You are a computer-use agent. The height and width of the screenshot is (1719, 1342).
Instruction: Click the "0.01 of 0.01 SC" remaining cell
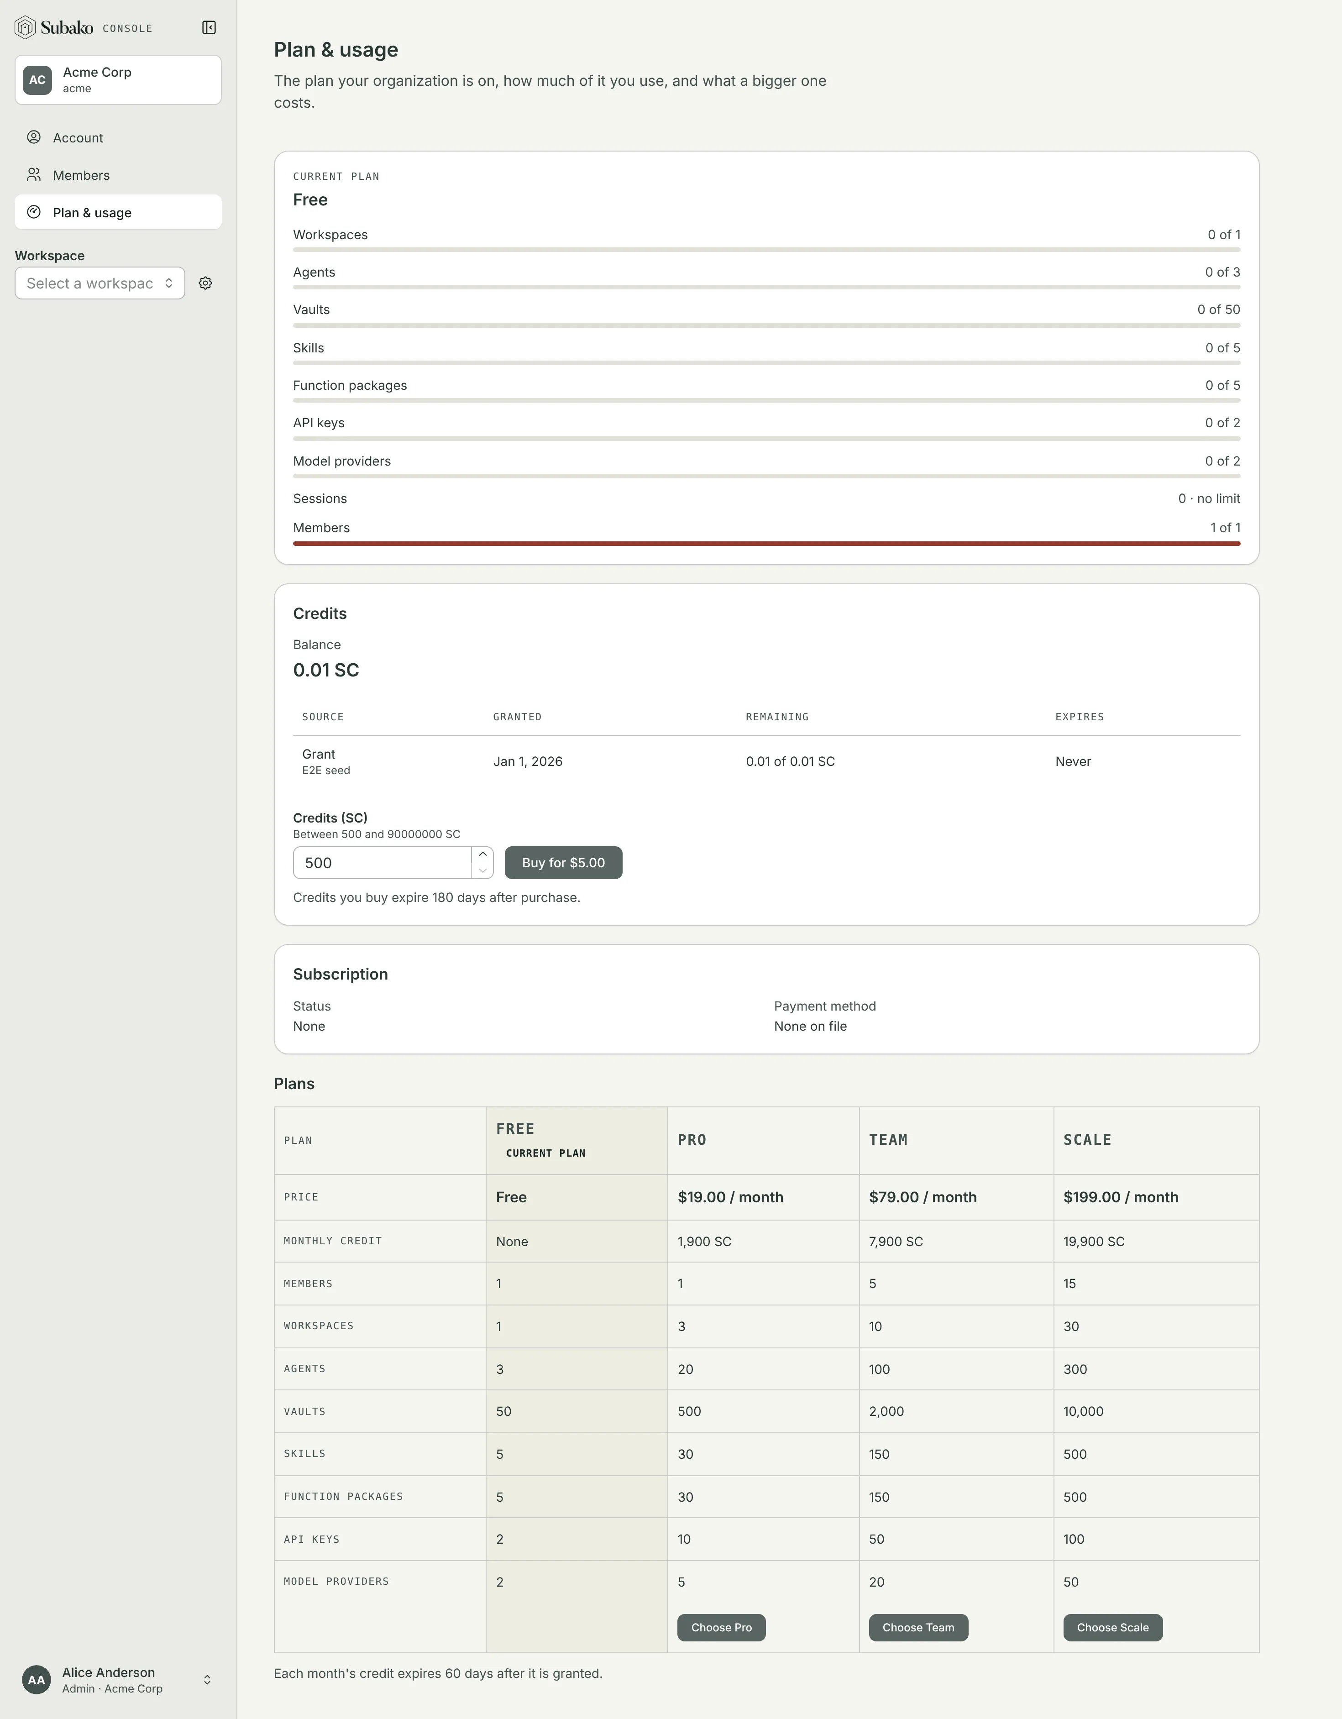[790, 761]
